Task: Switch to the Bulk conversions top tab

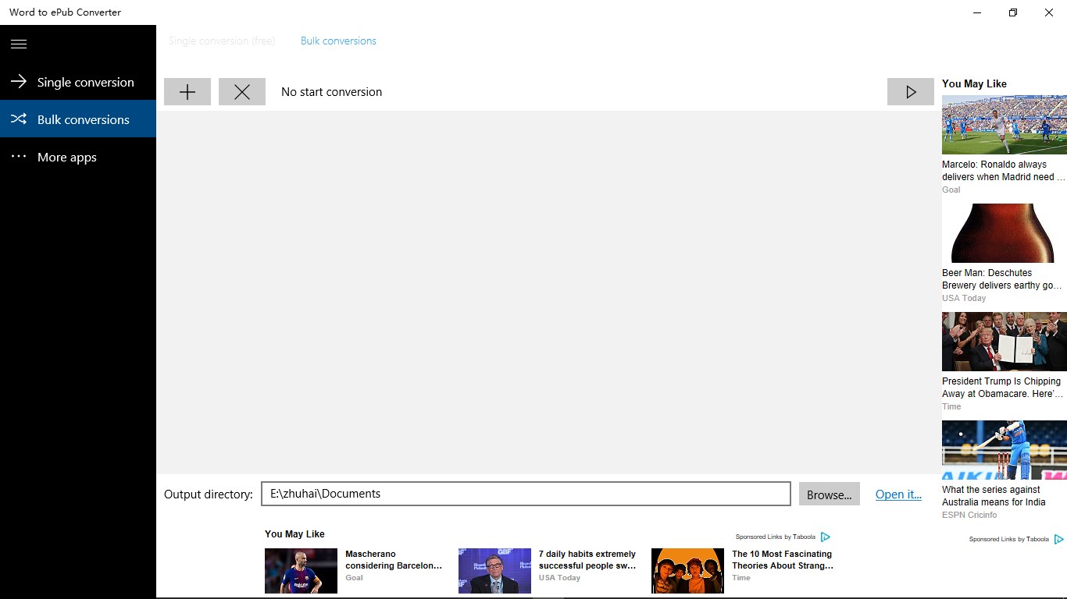Action: (338, 41)
